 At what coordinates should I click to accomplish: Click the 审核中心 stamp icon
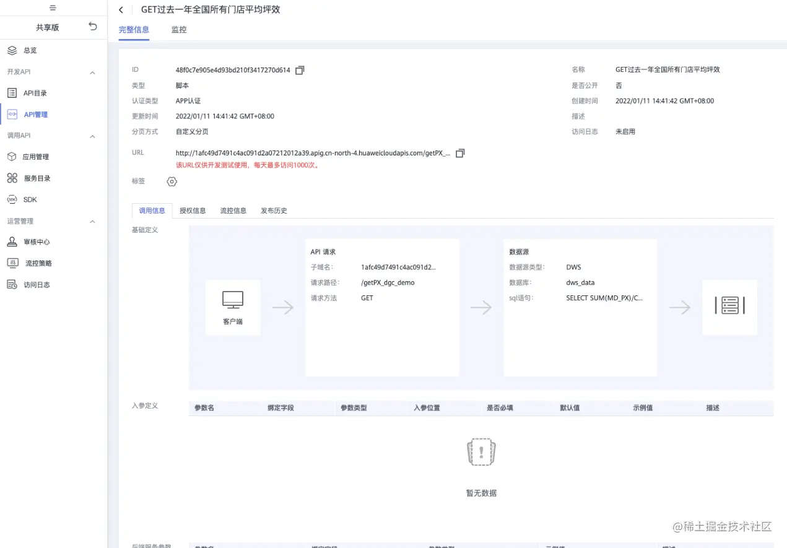pyautogui.click(x=12, y=242)
